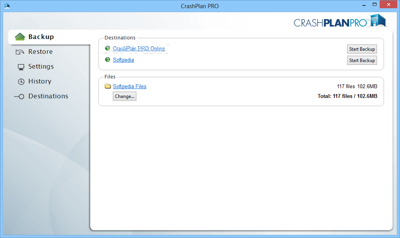Open the Softpedia destination link

point(123,60)
